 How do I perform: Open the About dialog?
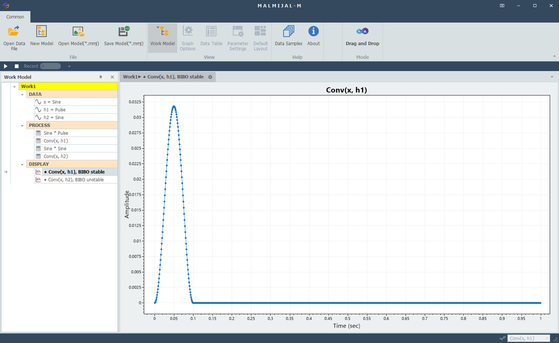pos(314,36)
